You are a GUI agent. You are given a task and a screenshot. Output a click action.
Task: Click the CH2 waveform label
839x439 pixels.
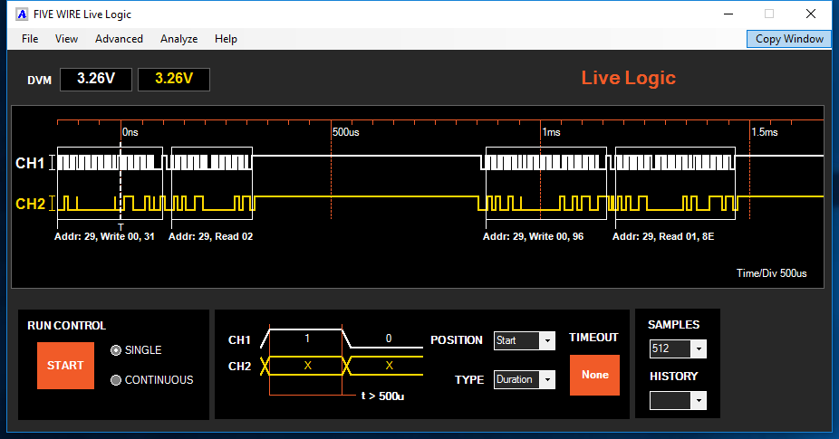point(30,204)
